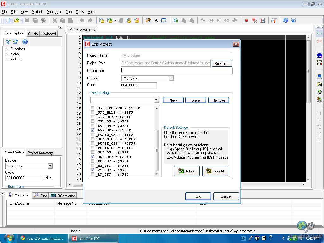
Task: Click the mail icon at toolbar end
Action: point(293,20)
